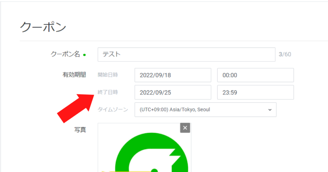Viewport: 328px width, 172px height.
Task: Click the 写真 label
Action: pos(80,130)
